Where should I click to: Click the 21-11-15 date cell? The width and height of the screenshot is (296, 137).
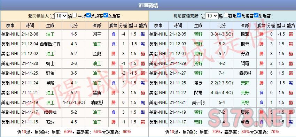click(x=30, y=122)
